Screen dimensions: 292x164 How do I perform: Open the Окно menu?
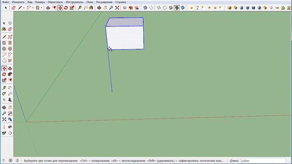(x=90, y=2)
